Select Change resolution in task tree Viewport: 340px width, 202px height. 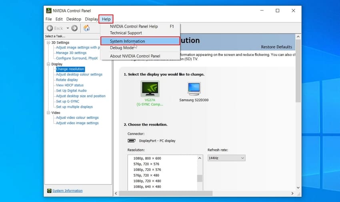(x=70, y=69)
